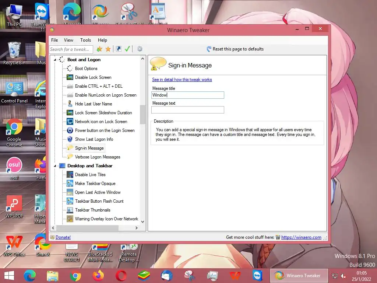Click the export shortcut arrow toolbar icon

[119, 49]
